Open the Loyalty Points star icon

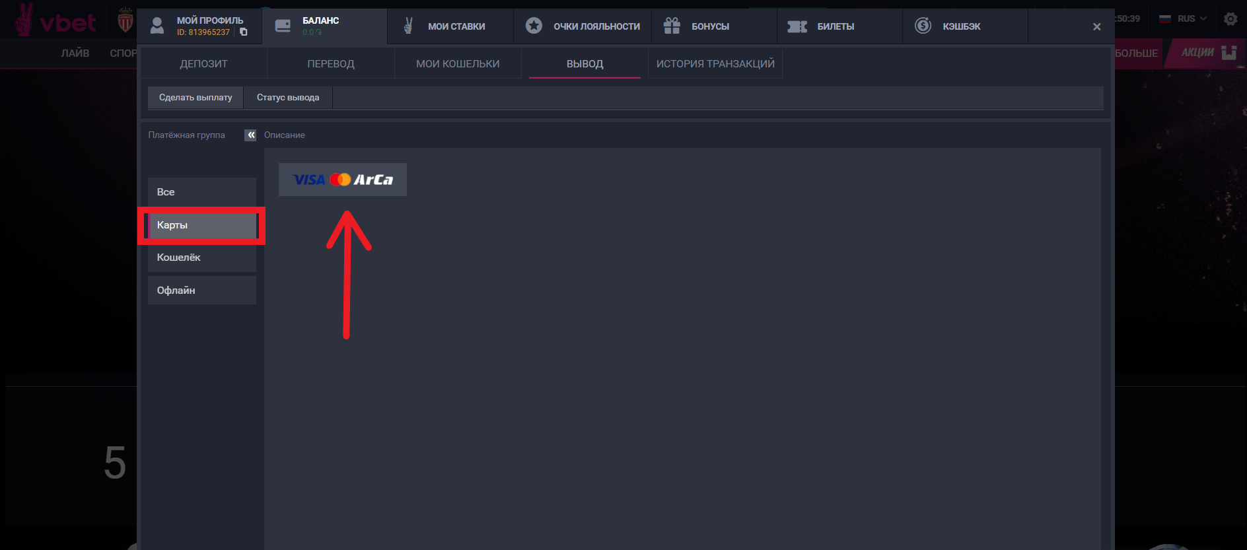point(534,26)
